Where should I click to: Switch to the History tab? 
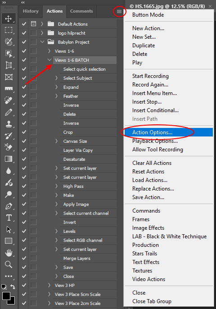(31, 11)
